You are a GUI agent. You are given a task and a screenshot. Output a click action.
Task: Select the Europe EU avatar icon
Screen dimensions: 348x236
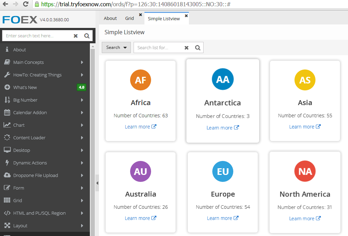point(222,171)
